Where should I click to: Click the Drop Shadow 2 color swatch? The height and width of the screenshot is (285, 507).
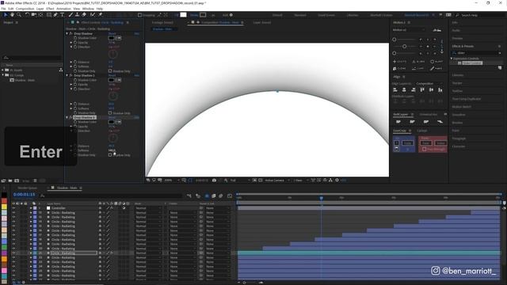click(111, 80)
